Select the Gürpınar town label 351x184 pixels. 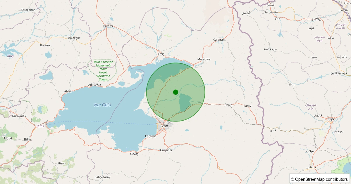166,150
